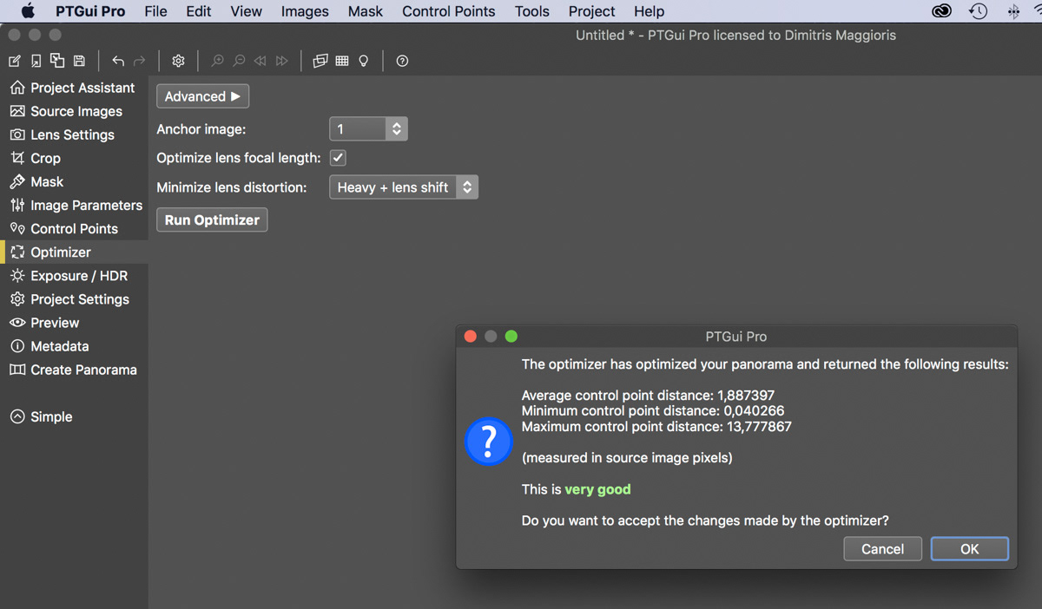This screenshot has width=1042, height=609.
Task: Click the Open Project toolbar icon
Action: pos(36,61)
